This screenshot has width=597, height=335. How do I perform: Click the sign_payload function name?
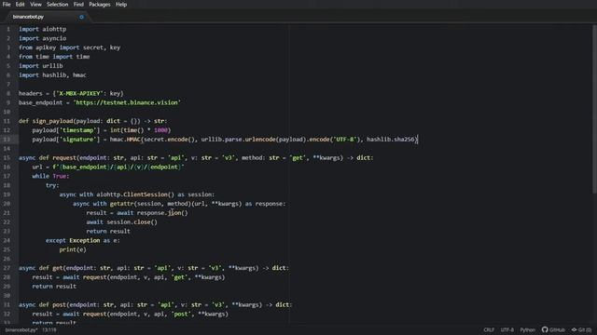point(52,121)
